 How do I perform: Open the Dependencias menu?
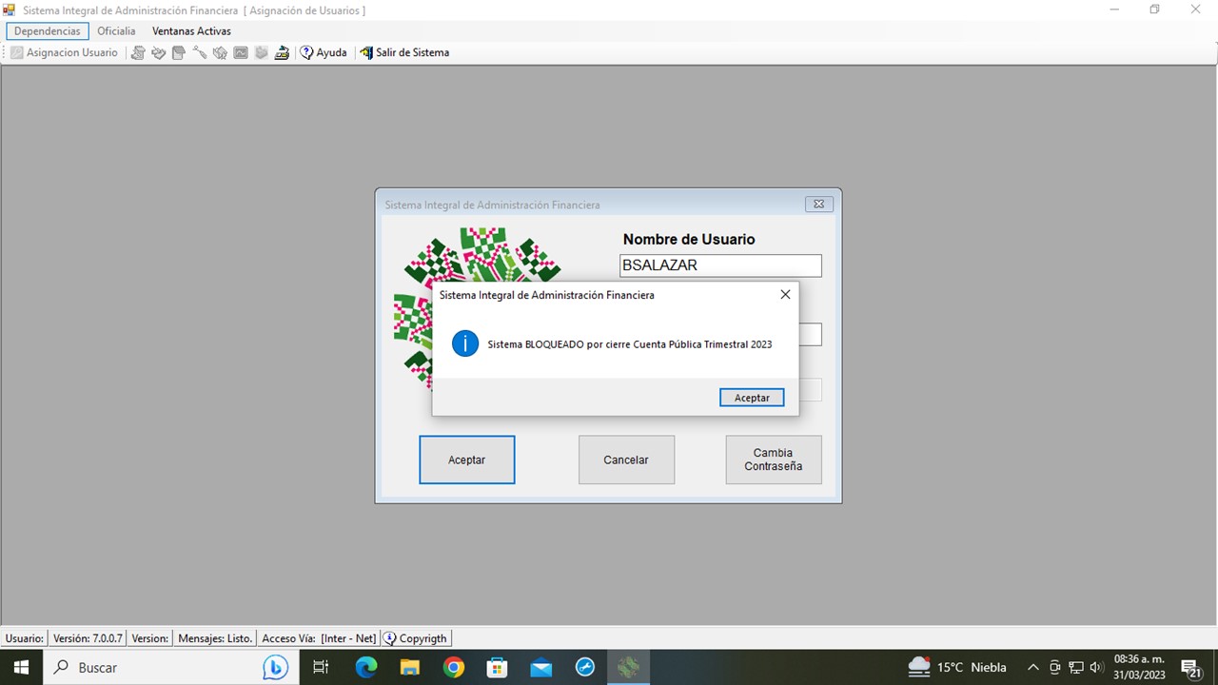[48, 31]
